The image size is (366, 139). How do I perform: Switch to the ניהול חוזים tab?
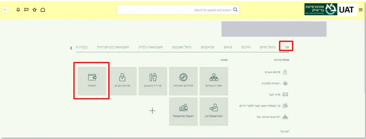click(268, 47)
